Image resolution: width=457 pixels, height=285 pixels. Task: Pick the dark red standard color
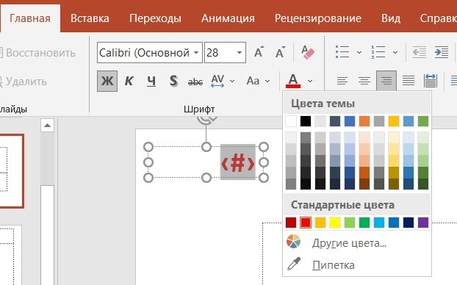pos(291,223)
